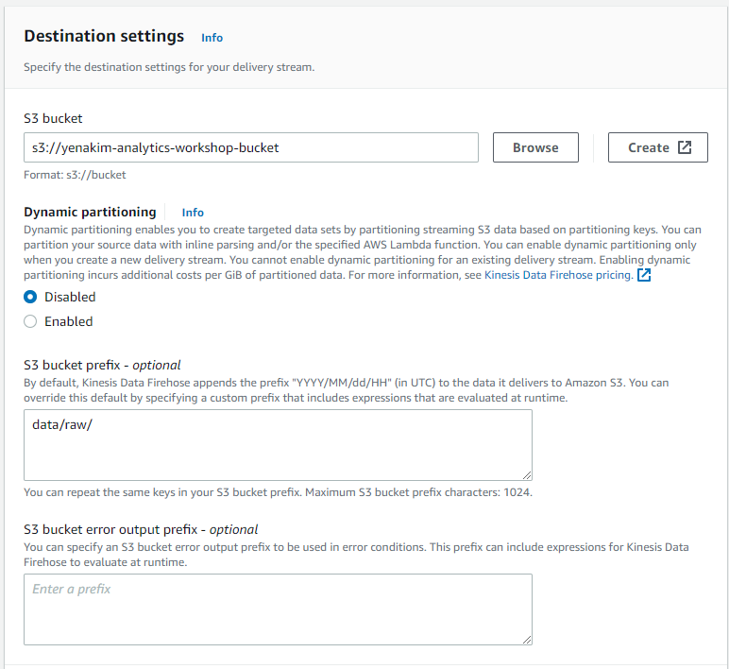Focus the S3 bucket URI input field
This screenshot has width=729, height=669.
coord(250,147)
